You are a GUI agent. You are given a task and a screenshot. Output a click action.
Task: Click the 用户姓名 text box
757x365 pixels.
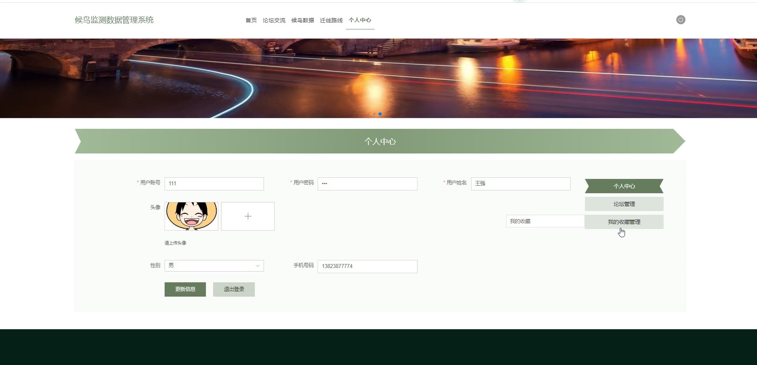pos(521,184)
